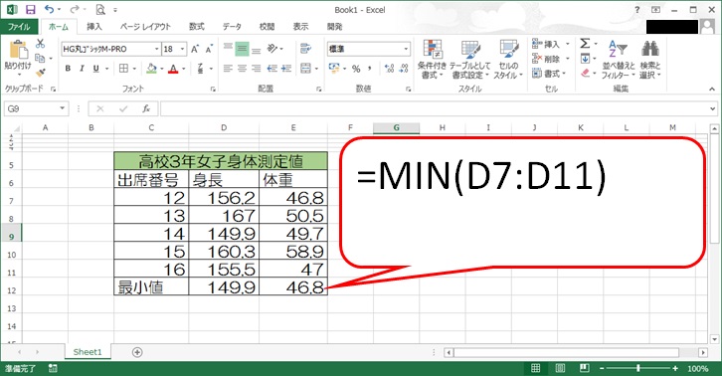The image size is (722, 376).
Task: Open the font size 18 dropdown
Action: tap(182, 49)
